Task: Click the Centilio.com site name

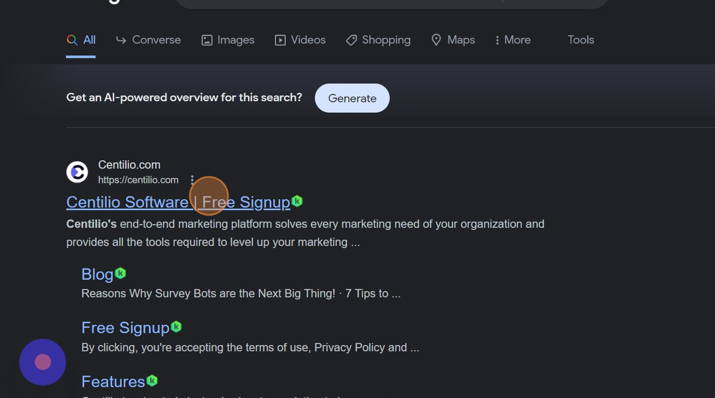Action: (129, 165)
